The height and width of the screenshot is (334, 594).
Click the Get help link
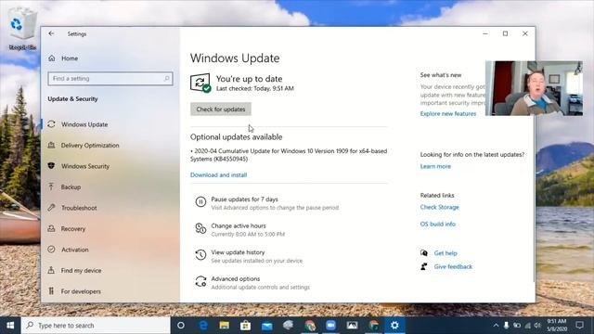[445, 253]
